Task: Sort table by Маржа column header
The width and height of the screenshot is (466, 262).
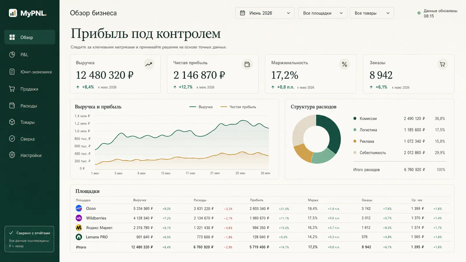Action: click(x=313, y=200)
